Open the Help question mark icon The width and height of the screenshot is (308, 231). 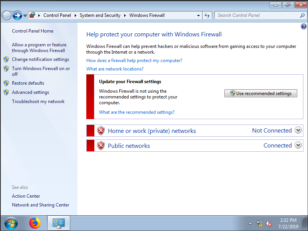[303, 26]
